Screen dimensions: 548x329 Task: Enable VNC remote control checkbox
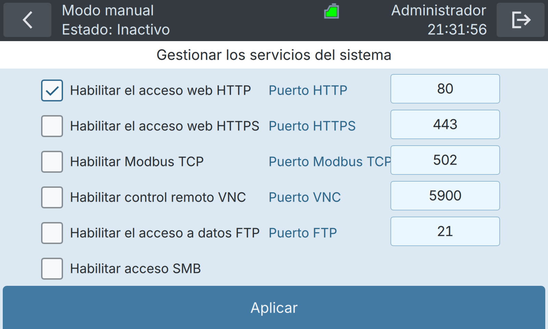52,197
